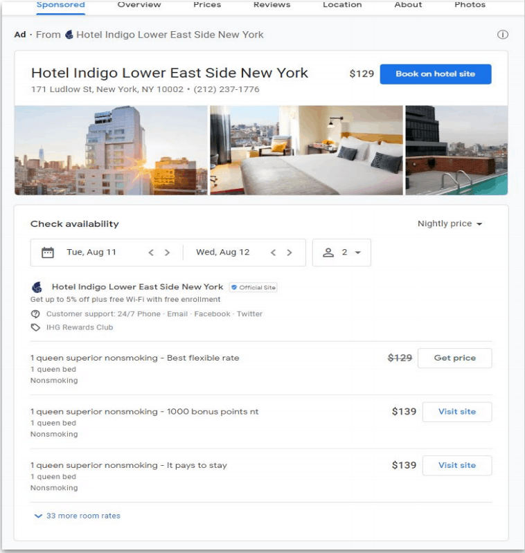Click the Official Site badge

[x=253, y=287]
